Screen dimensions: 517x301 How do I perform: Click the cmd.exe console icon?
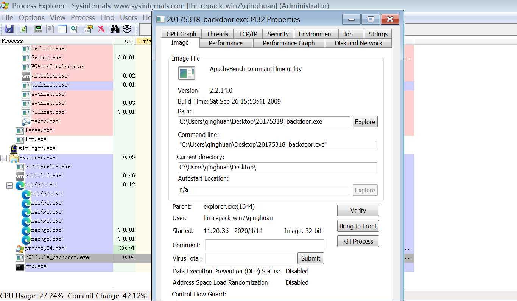20,267
